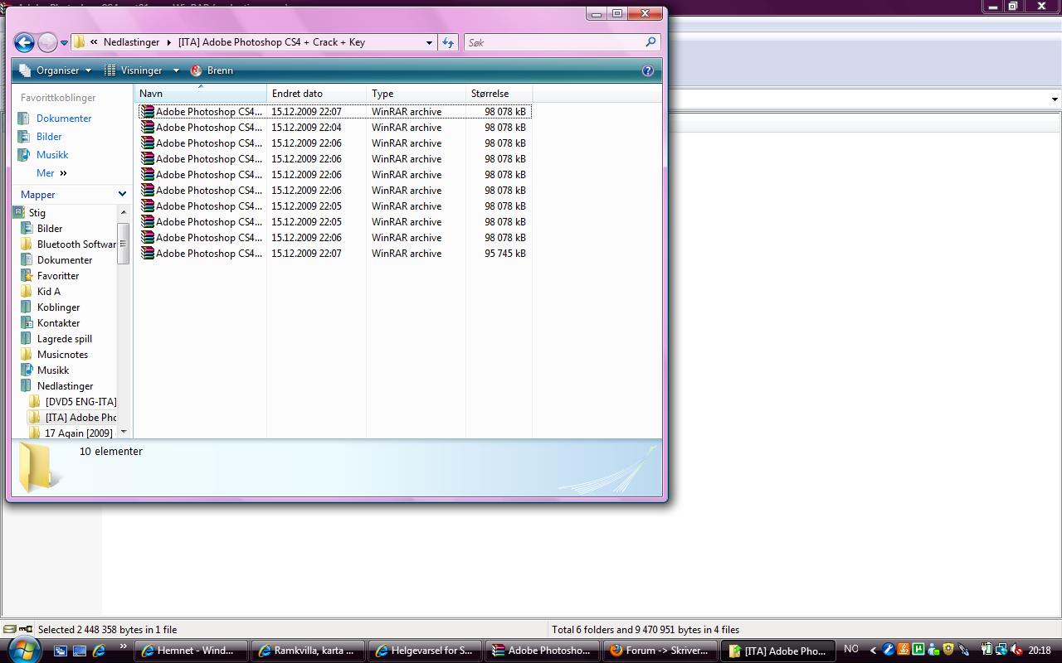Open the dropdown arrow in background WinRAR window

coord(1055,99)
